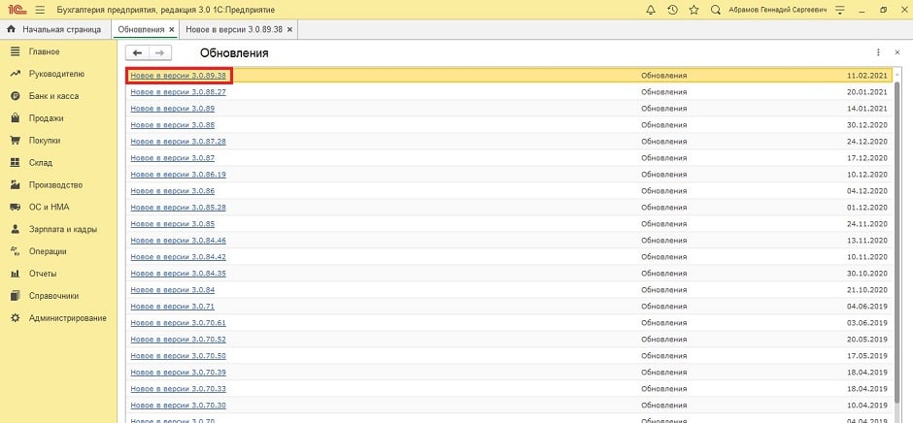Click the search magnifier icon

click(x=717, y=10)
